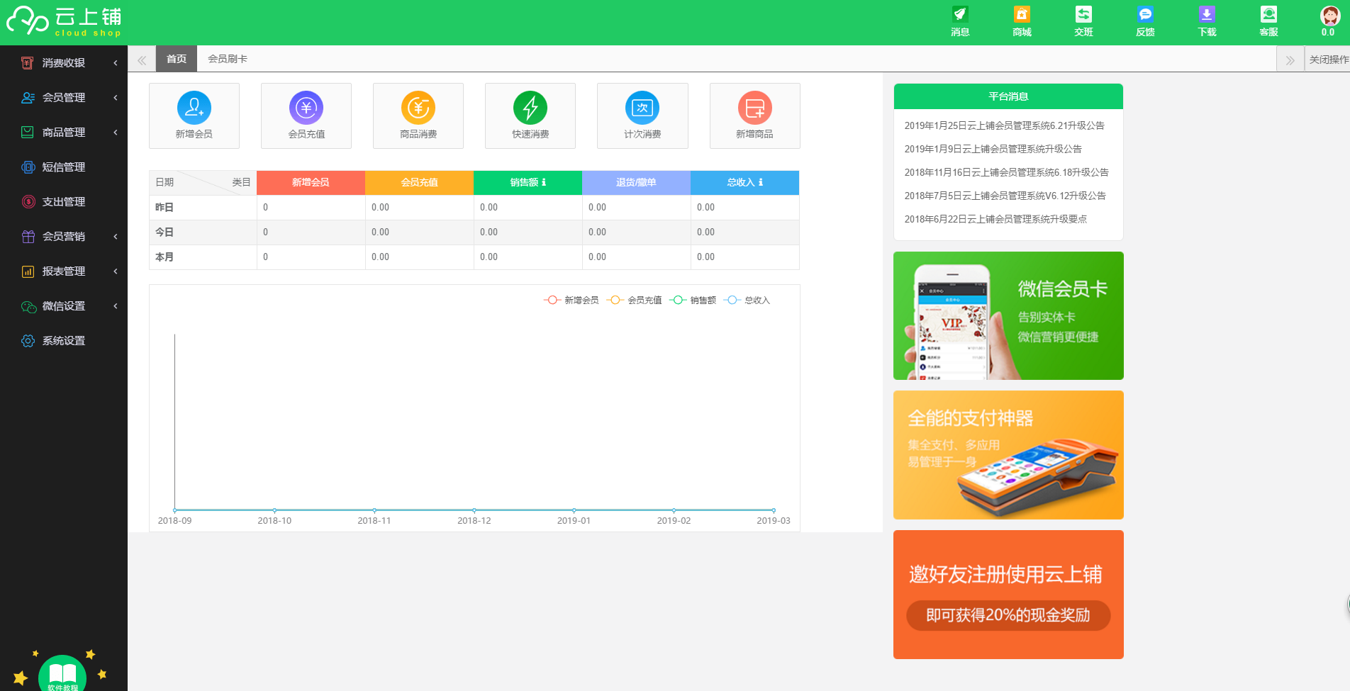The image size is (1350, 691).
Task: Open the 新增会员 shortcut card
Action: click(x=194, y=116)
